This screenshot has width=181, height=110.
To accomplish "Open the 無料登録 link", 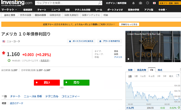I will pos(122,3).
